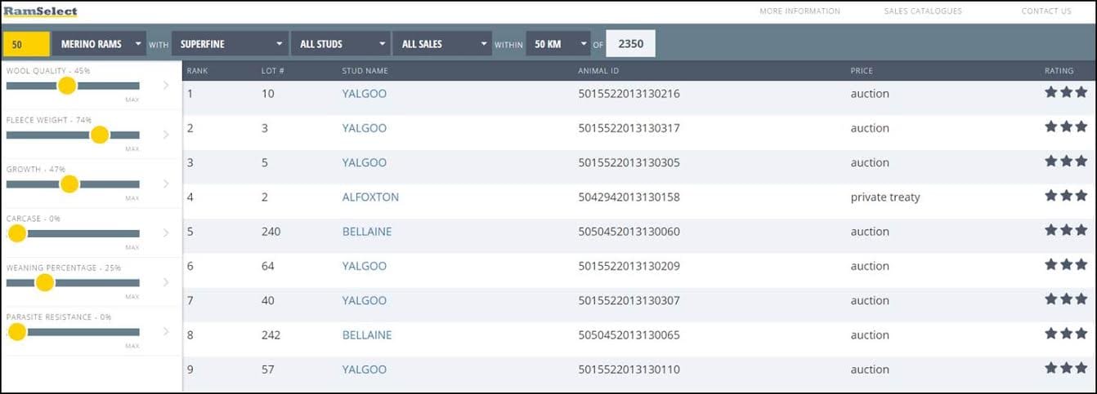This screenshot has width=1097, height=394.
Task: Open YALGOO stud link for lot 5
Action: click(365, 162)
